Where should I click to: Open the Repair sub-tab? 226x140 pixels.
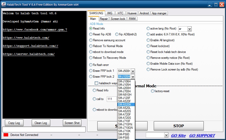104,19
